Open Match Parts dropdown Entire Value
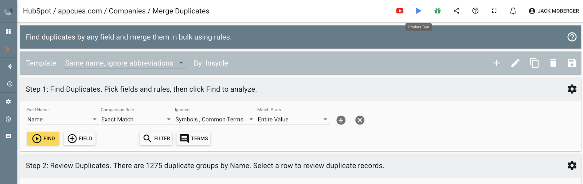 coord(293,119)
